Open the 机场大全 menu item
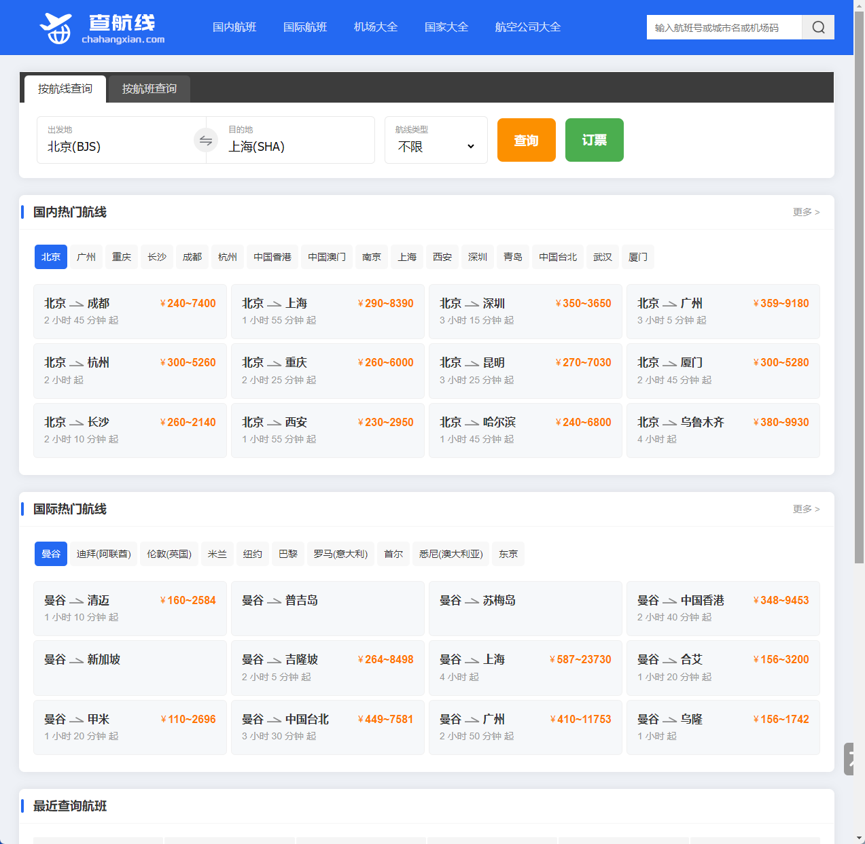865x844 pixels. tap(376, 27)
